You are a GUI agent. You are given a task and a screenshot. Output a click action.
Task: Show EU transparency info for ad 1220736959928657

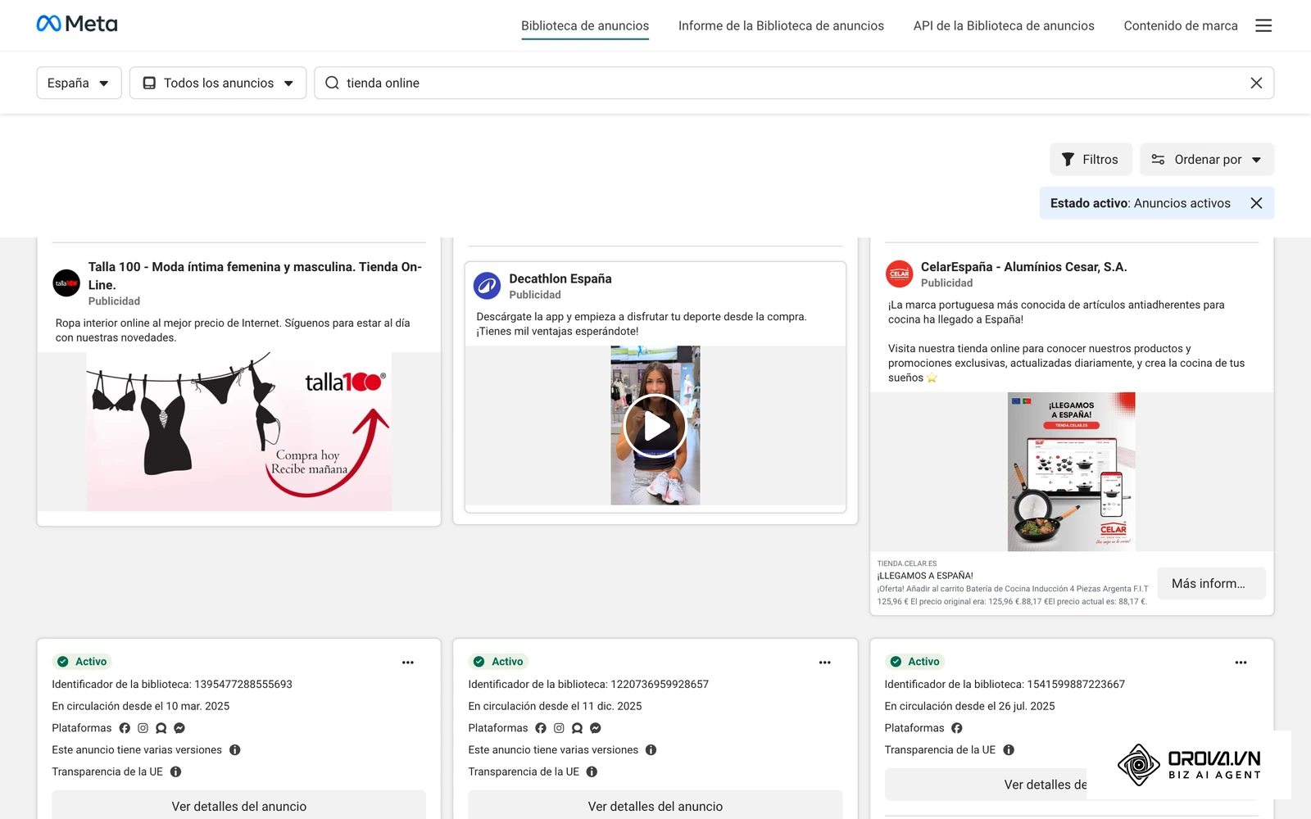[x=592, y=771]
